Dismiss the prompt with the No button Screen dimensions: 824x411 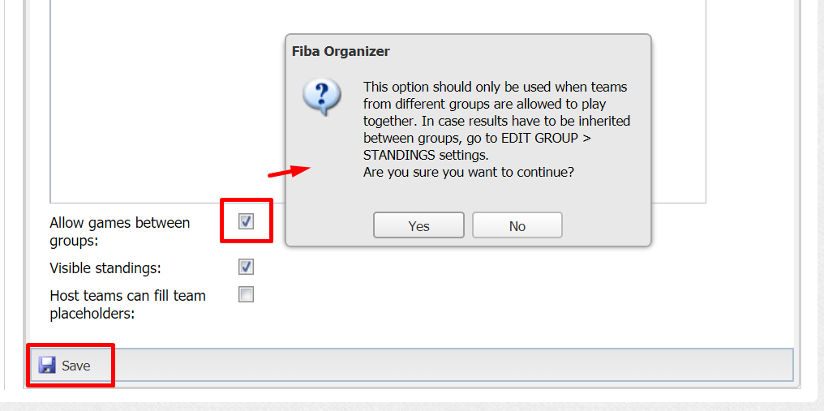(x=517, y=225)
